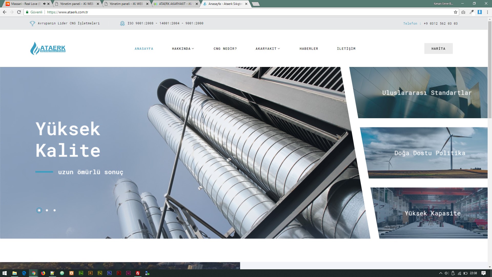Expand the AKARYAKIT dropdown menu
492x277 pixels.
click(268, 48)
